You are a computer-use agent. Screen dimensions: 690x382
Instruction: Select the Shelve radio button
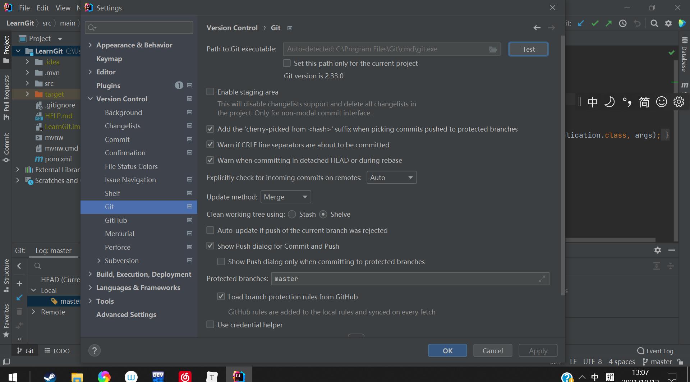click(323, 214)
